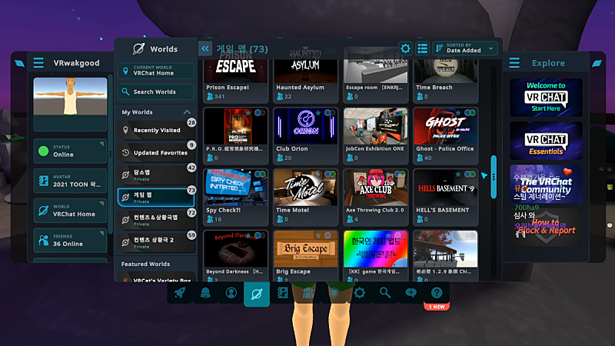Image resolution: width=615 pixels, height=346 pixels.
Task: Select Recently Visited worlds list
Action: point(156,130)
